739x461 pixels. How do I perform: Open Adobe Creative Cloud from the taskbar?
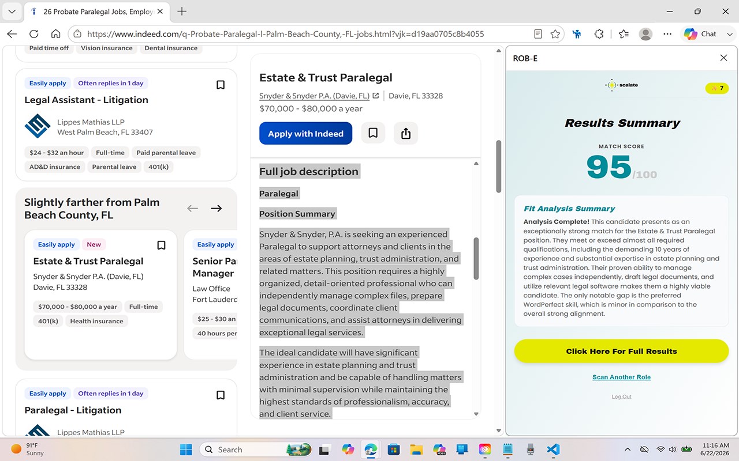click(x=484, y=449)
